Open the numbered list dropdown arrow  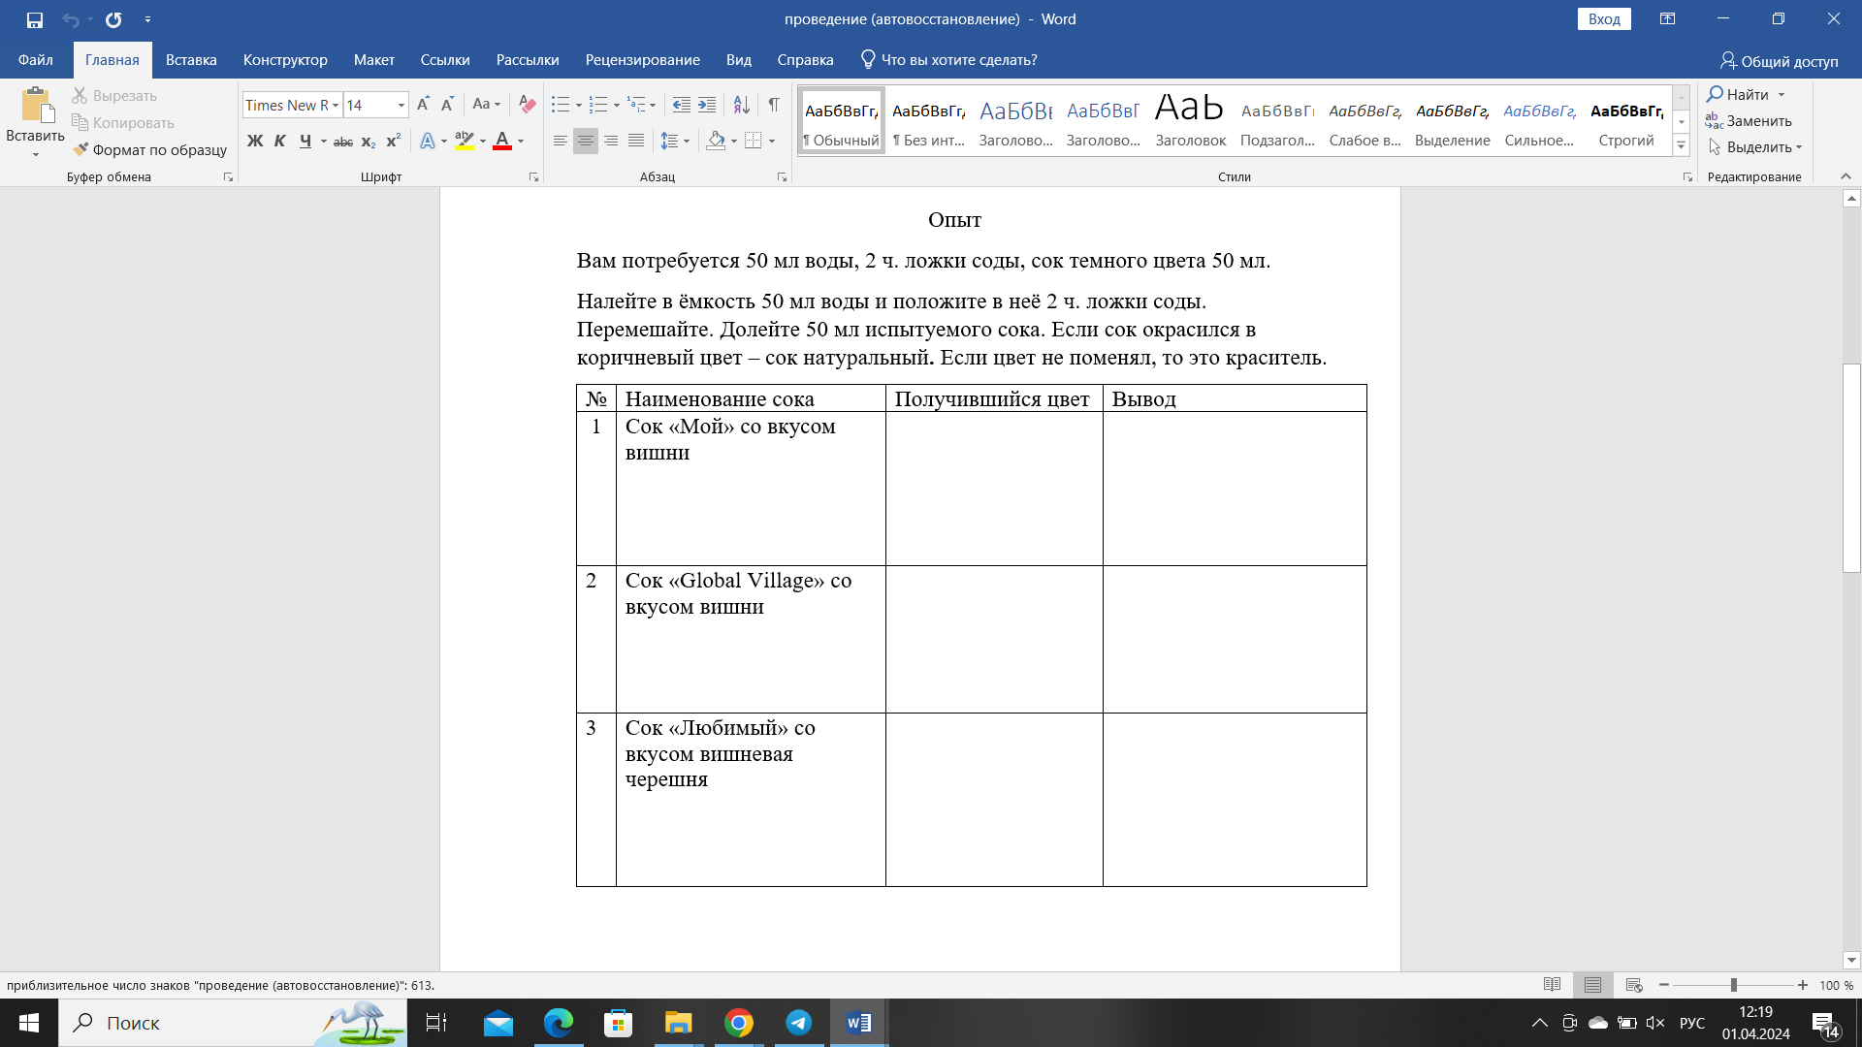[617, 106]
